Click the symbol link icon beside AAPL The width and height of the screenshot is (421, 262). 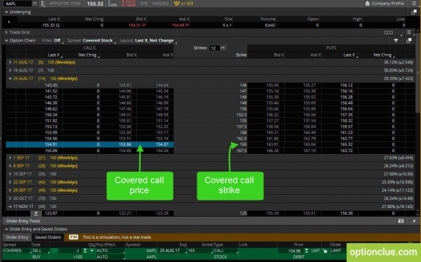tap(43, 4)
